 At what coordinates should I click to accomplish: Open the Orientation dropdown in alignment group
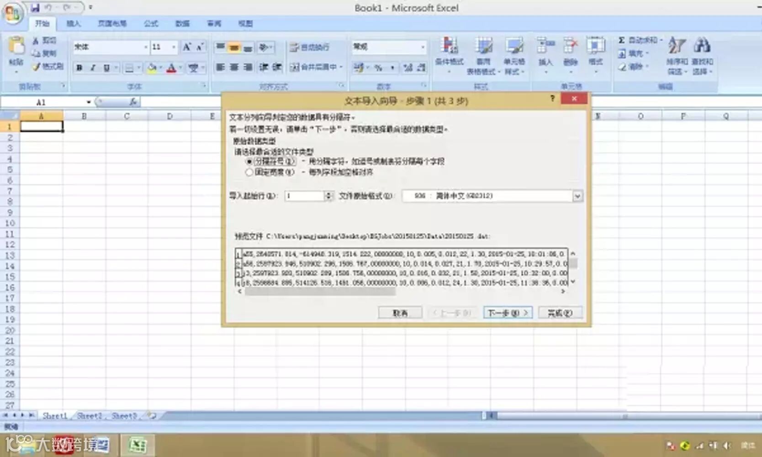point(265,47)
